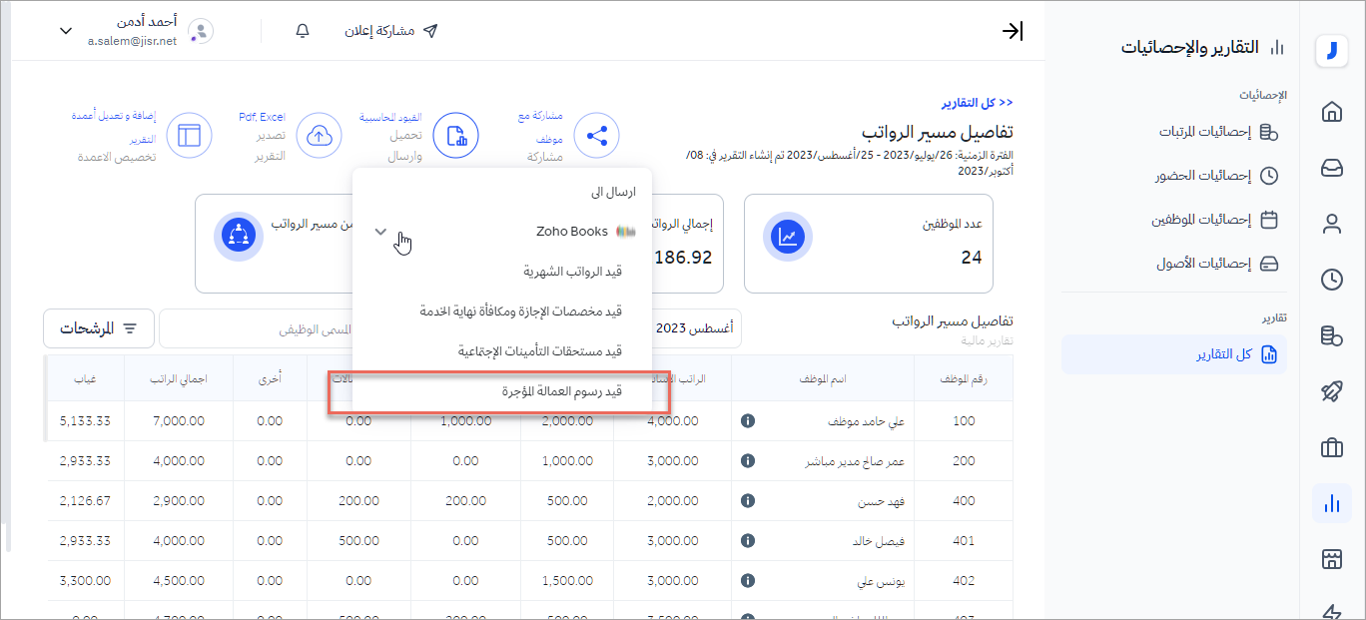Open the rocket icon in sidebar
This screenshot has width=1366, height=620.
[x=1331, y=391]
